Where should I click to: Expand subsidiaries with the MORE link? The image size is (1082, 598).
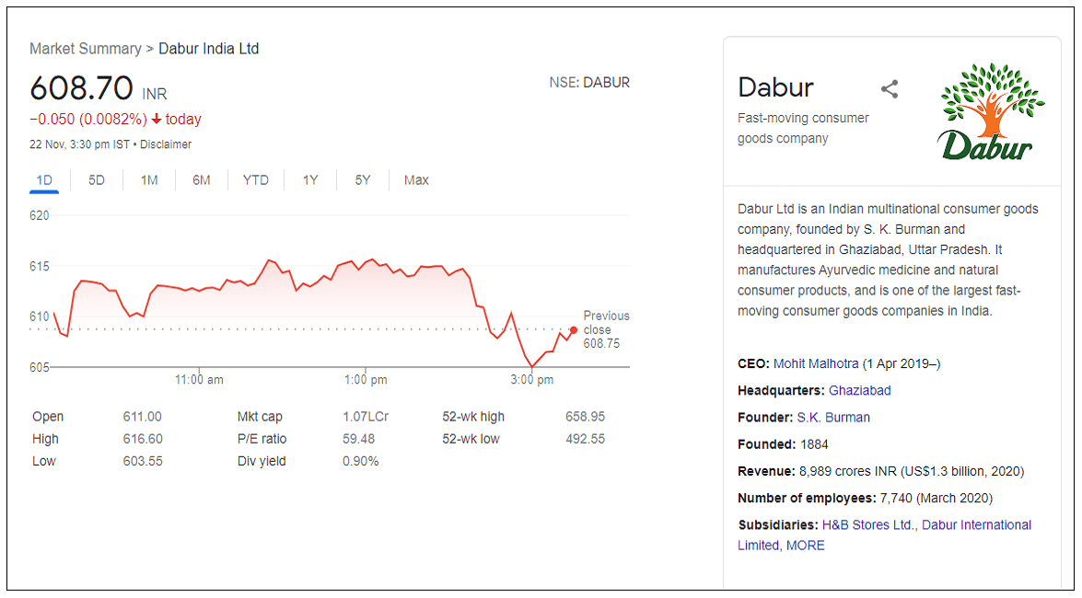coord(806,546)
